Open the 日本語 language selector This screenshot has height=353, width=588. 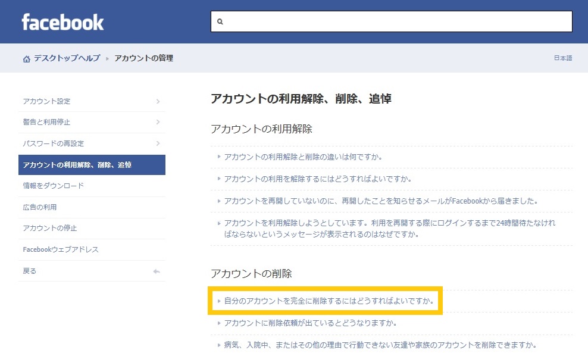click(563, 58)
